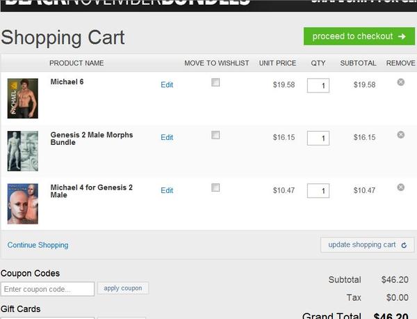Edit Michael 4 for Genesis 2 Male
417x319 pixels.
click(x=167, y=190)
